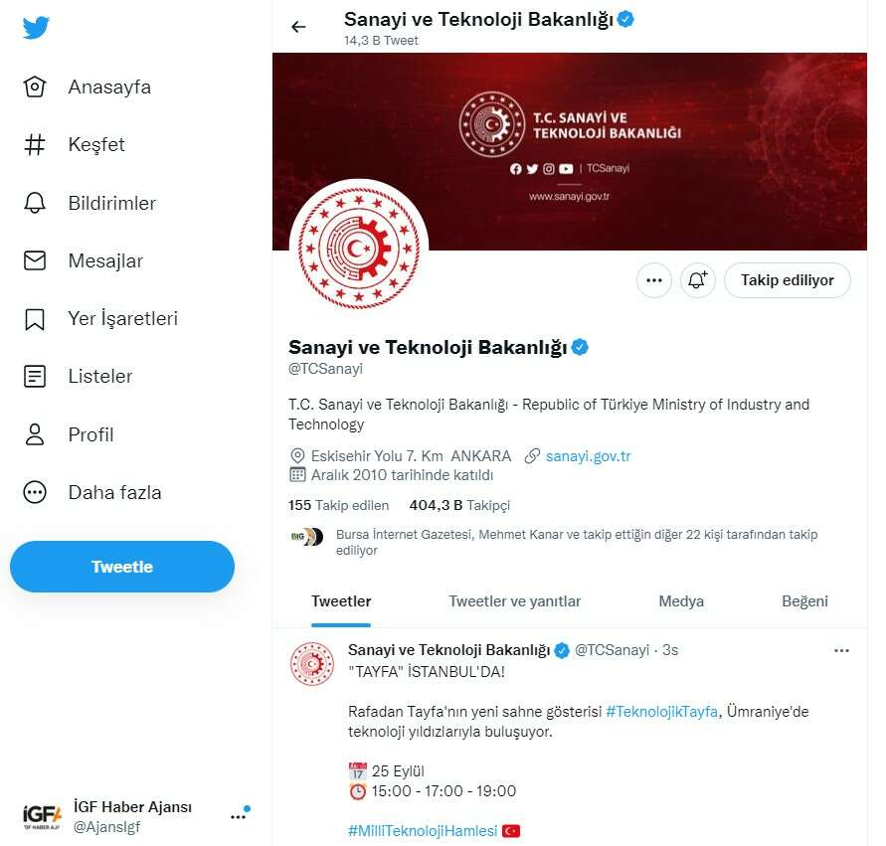
Task: Click the back arrow in header
Action: click(x=298, y=27)
